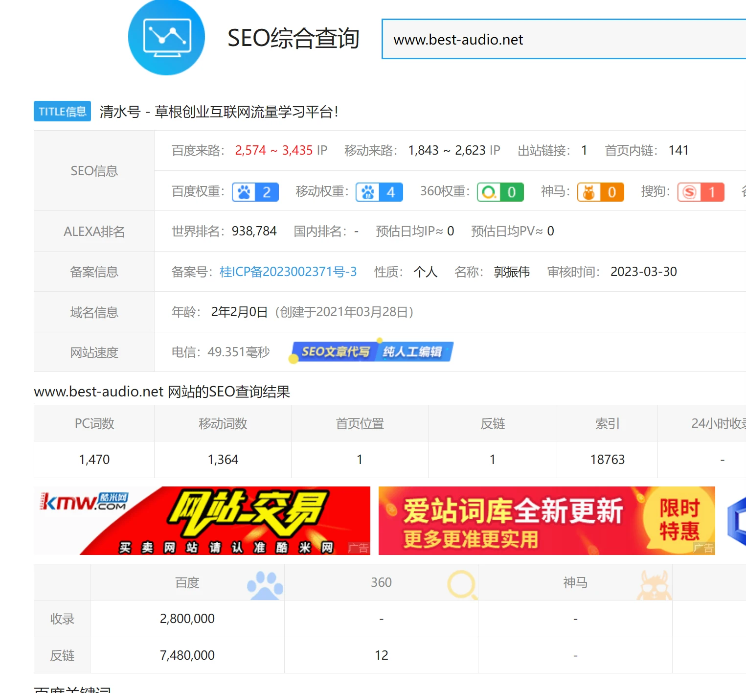Click the 360 weight green badge

(x=500, y=192)
